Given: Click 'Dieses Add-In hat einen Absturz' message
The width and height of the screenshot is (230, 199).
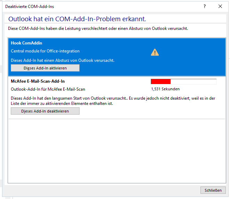Looking at the screenshot, I should click(x=63, y=60).
